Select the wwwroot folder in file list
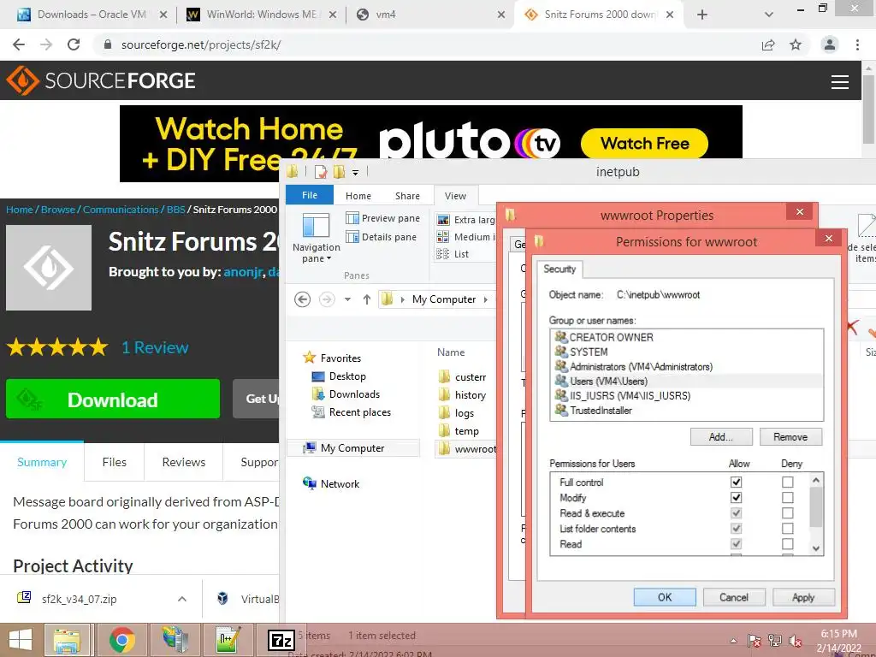 click(x=466, y=448)
